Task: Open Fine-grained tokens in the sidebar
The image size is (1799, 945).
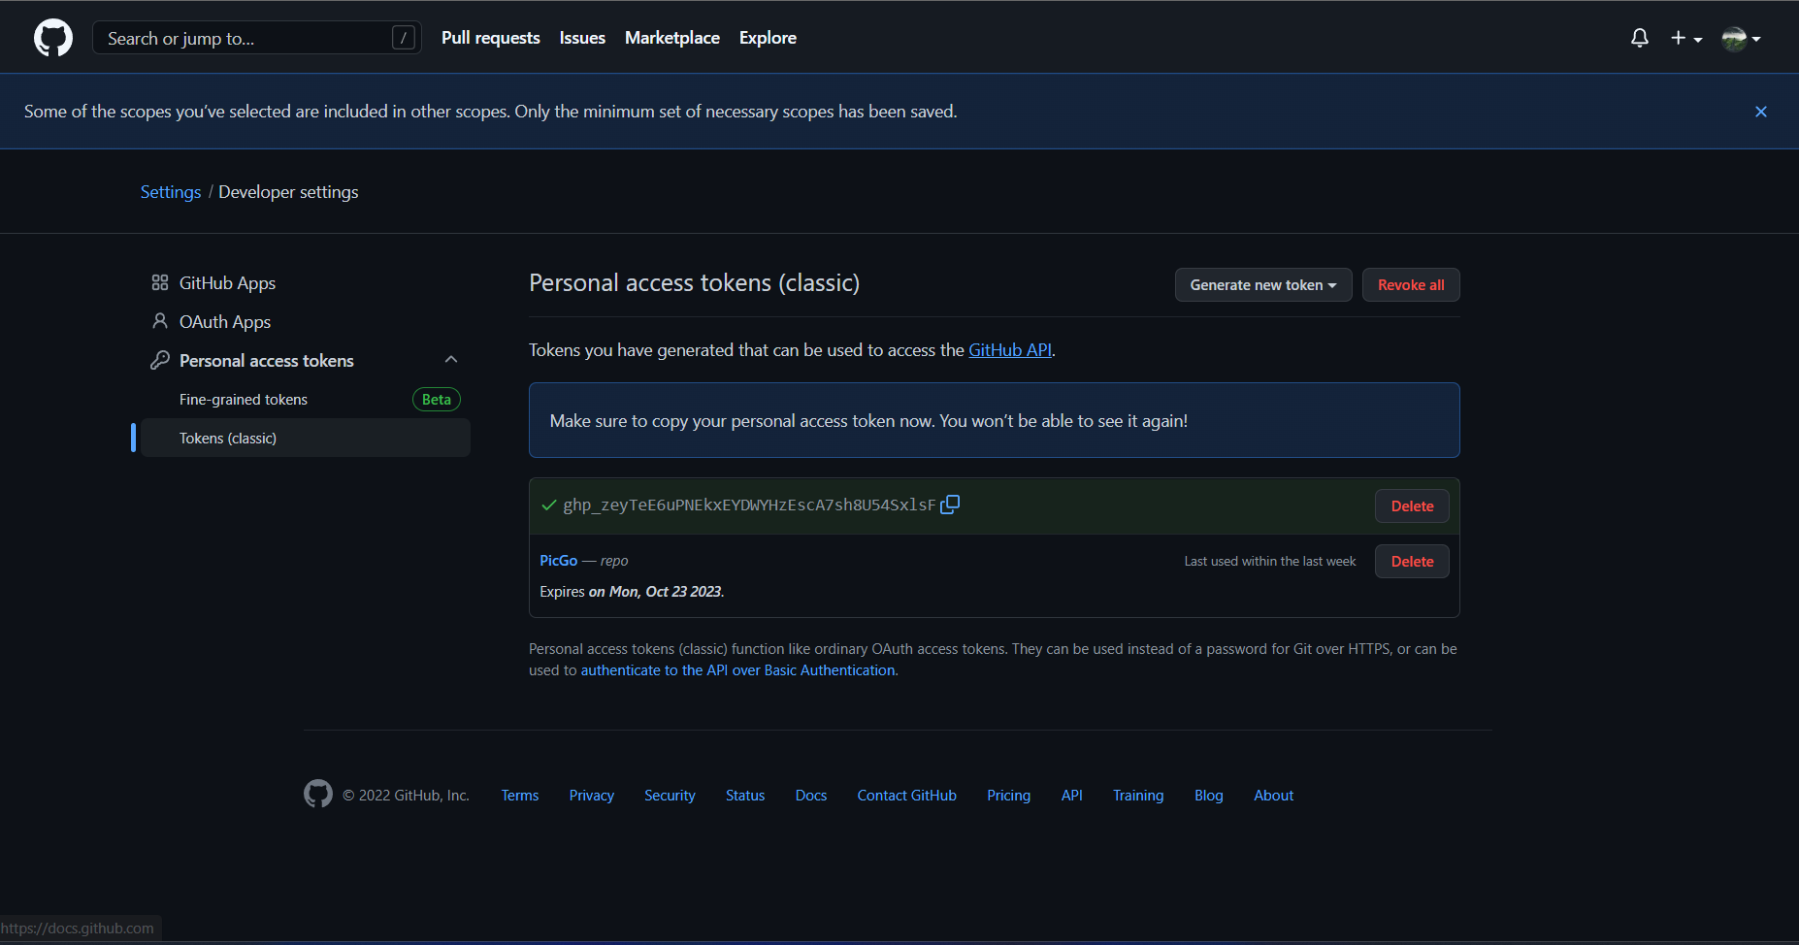Action: tap(244, 400)
